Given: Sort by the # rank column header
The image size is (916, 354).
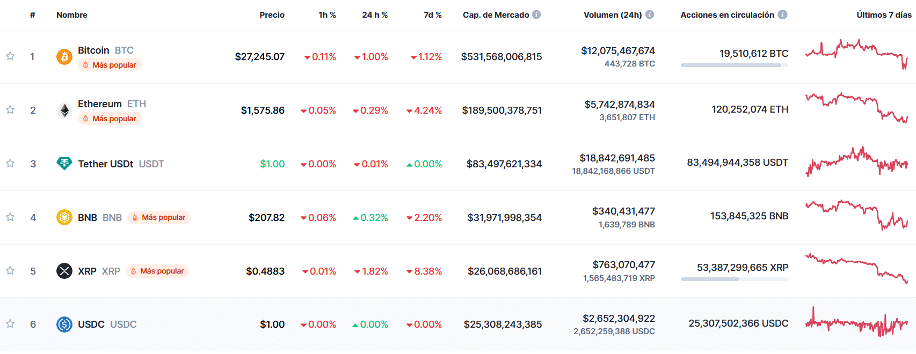Looking at the screenshot, I should pos(33,15).
